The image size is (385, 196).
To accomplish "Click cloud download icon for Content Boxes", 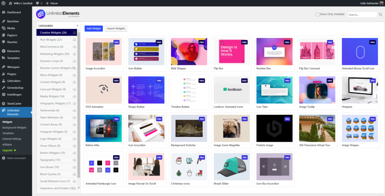I will tap(74, 125).
